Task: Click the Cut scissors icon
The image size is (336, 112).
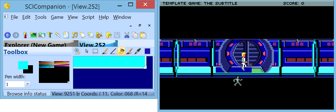Action: pyautogui.click(x=127, y=35)
